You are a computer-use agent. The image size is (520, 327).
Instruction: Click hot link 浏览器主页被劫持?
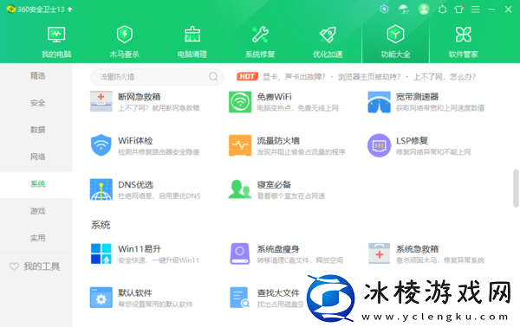pos(369,77)
